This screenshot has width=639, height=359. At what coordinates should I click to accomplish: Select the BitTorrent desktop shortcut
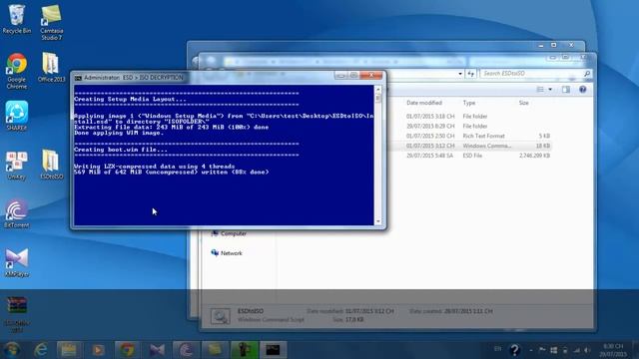16,213
